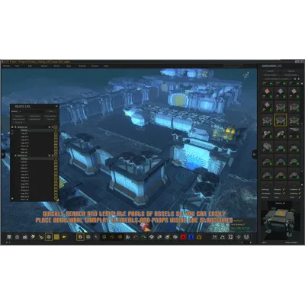
Task: Open the File menu
Action: pyautogui.click(x=18, y=66)
